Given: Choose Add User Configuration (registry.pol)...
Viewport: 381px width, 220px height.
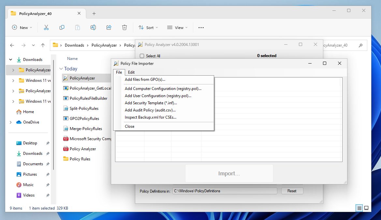Looking at the screenshot, I should pos(158,96).
